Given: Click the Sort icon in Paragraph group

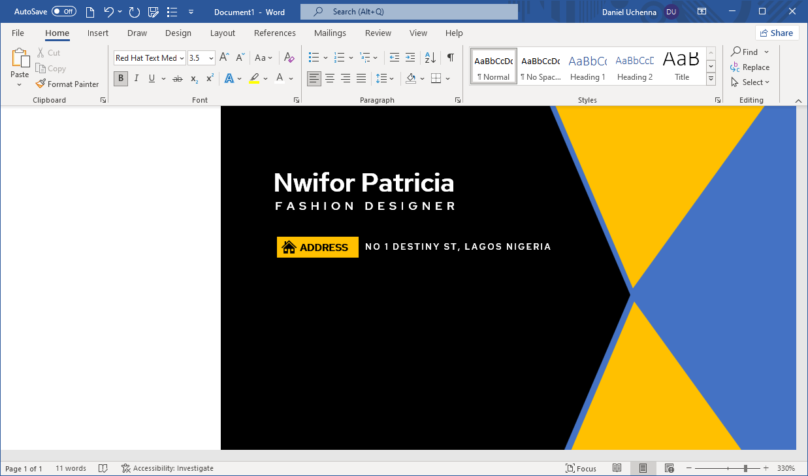Looking at the screenshot, I should [x=430, y=58].
